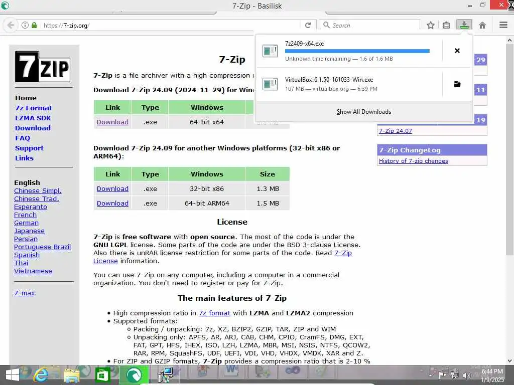Switch language to Persian

click(x=26, y=239)
